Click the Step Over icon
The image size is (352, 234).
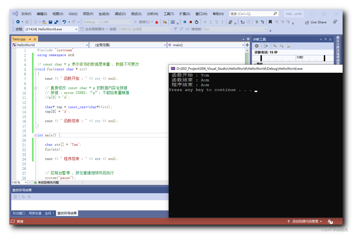tap(217, 22)
